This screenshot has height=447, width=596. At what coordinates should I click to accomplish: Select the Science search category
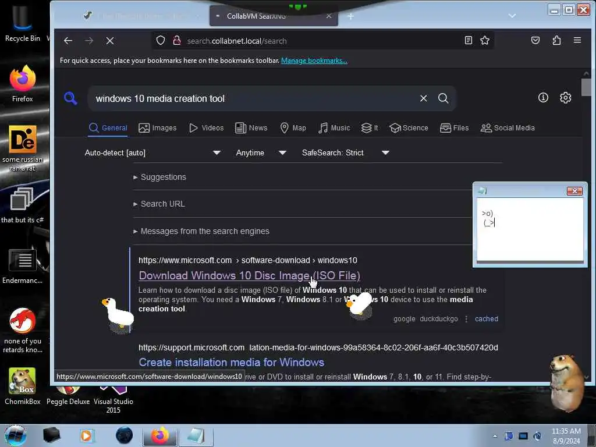[409, 128]
